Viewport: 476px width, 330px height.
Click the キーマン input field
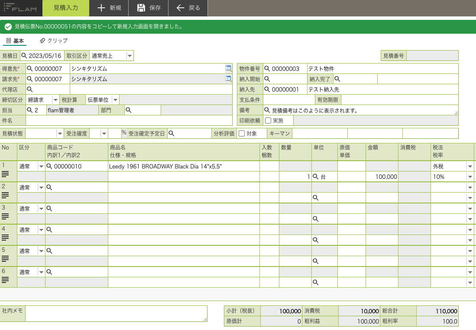320,133
